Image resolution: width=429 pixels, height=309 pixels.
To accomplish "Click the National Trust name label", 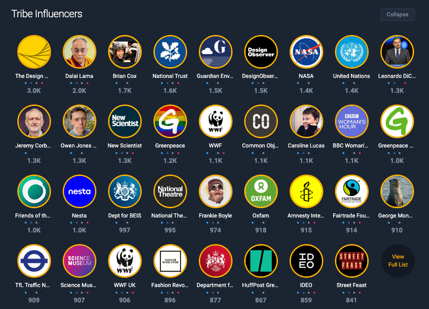I will click(170, 76).
